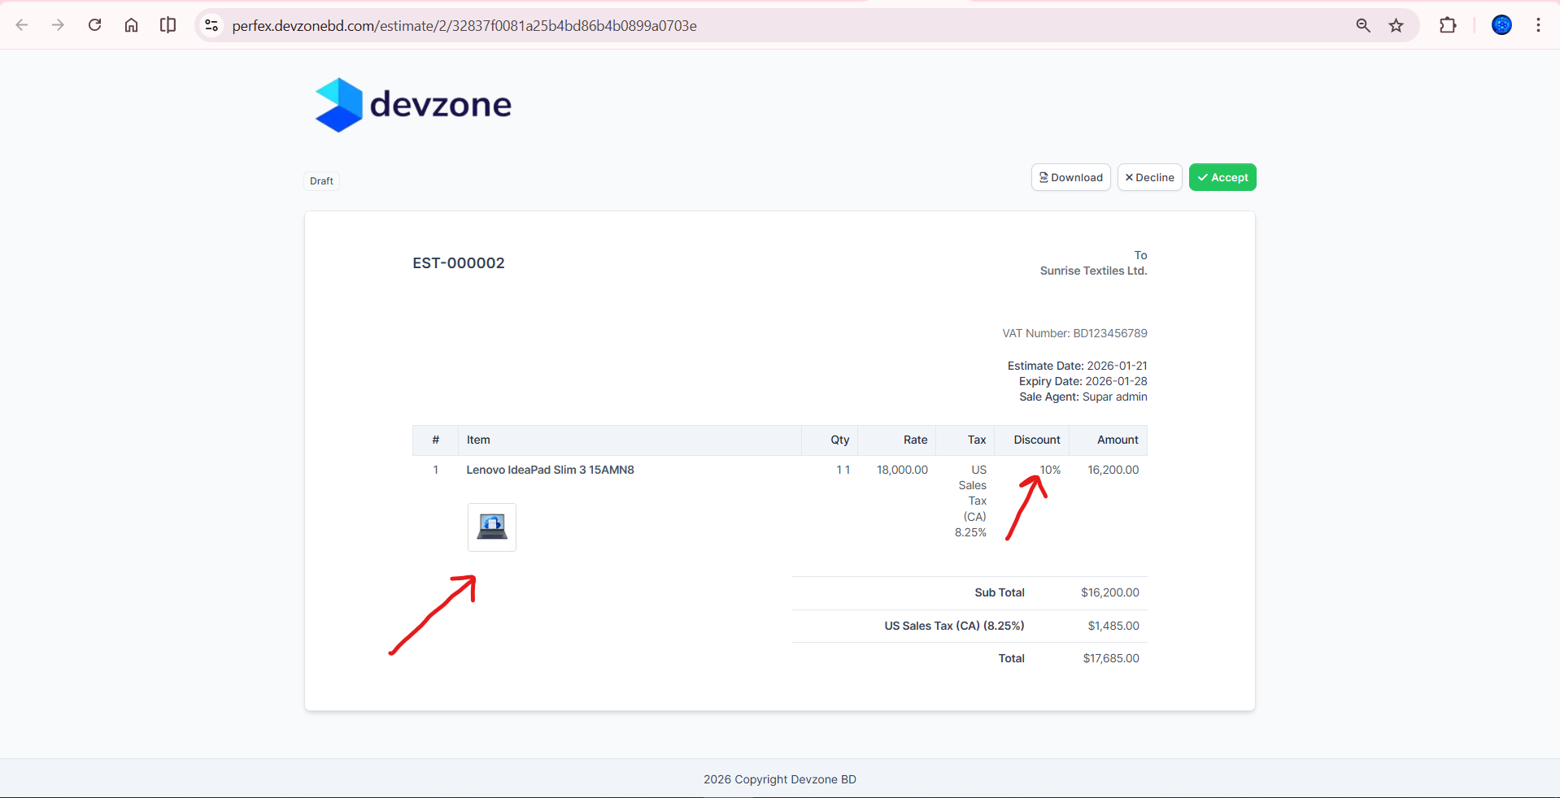Image resolution: width=1560 pixels, height=798 pixels.
Task: Click the Lenovo IdeaPad Slim 3 item name
Action: 550,470
